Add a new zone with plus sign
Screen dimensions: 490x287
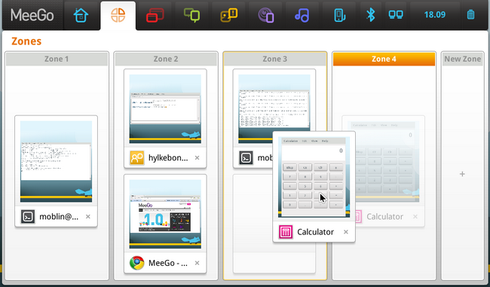[462, 174]
